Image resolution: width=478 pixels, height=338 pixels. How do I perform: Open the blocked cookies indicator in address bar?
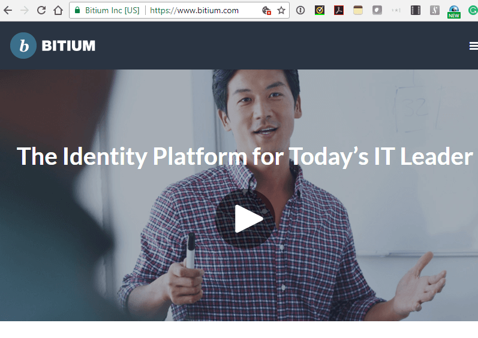click(x=267, y=10)
